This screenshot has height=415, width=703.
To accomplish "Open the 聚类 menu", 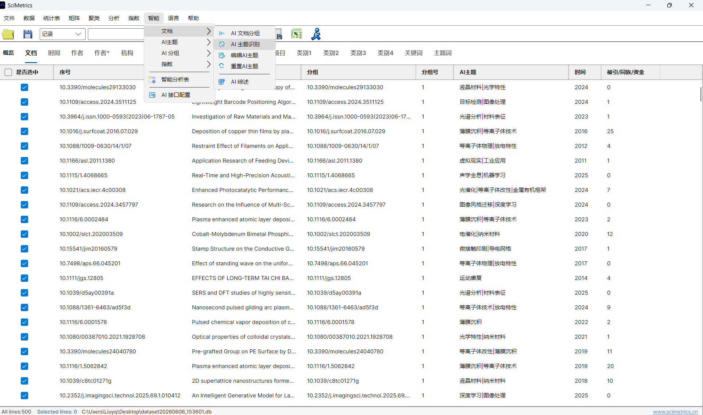I will [94, 18].
